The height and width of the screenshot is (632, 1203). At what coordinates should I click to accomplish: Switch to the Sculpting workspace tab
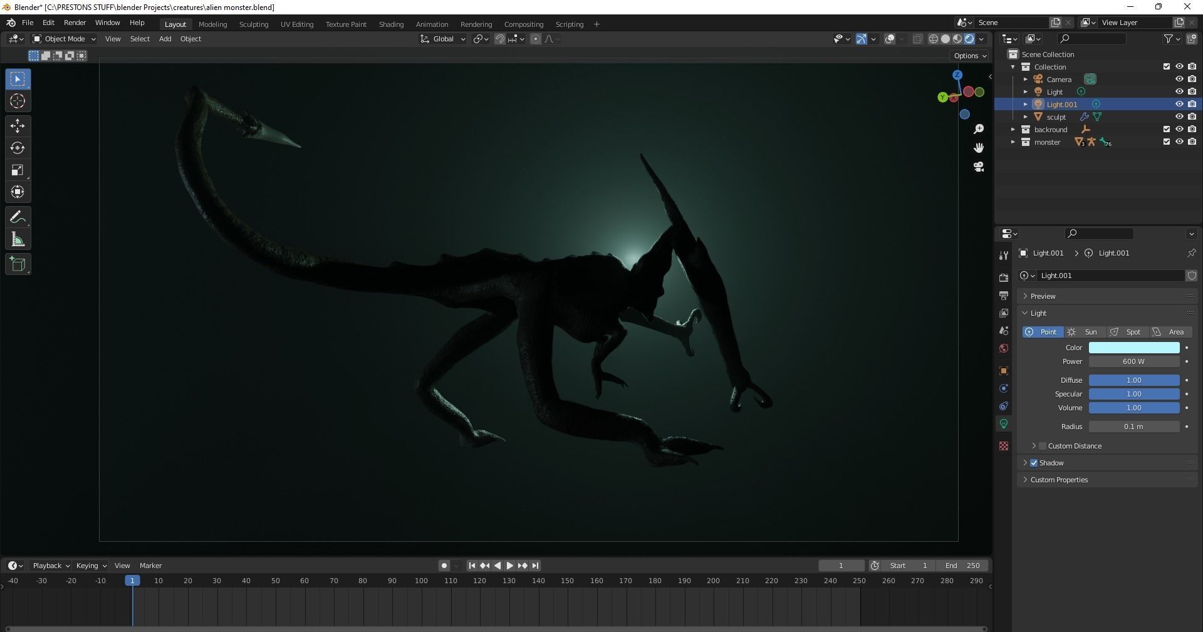(254, 24)
